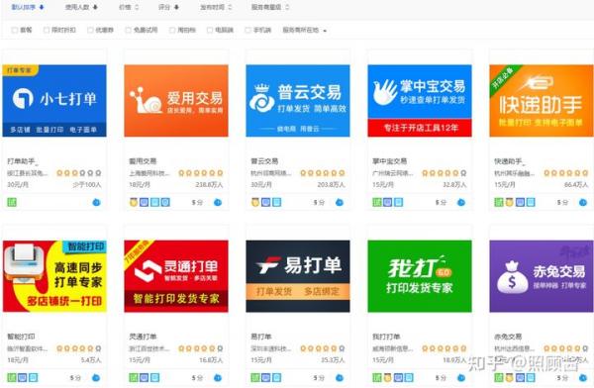Click the gold medal badge under 我打打单
594x388 pixels.
387,378
